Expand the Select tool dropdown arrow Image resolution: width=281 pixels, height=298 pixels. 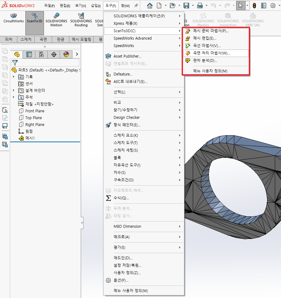click(247, 6)
